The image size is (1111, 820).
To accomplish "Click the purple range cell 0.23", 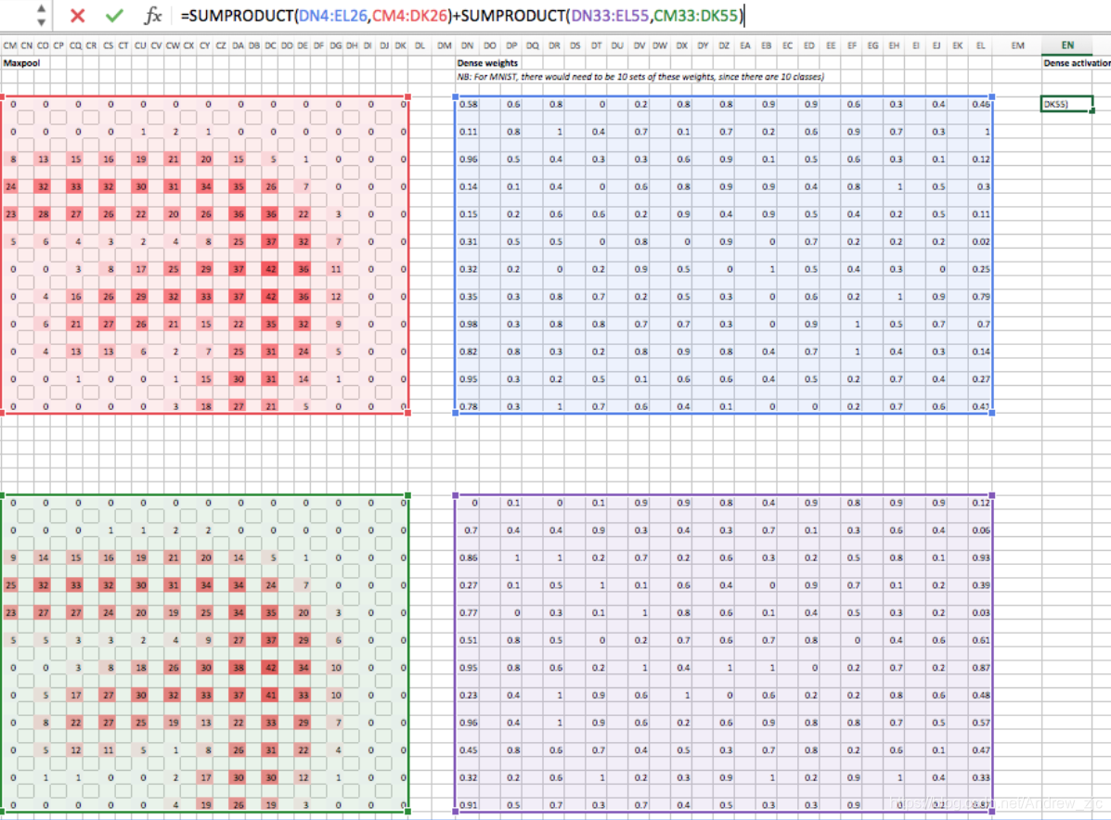I will 468,695.
